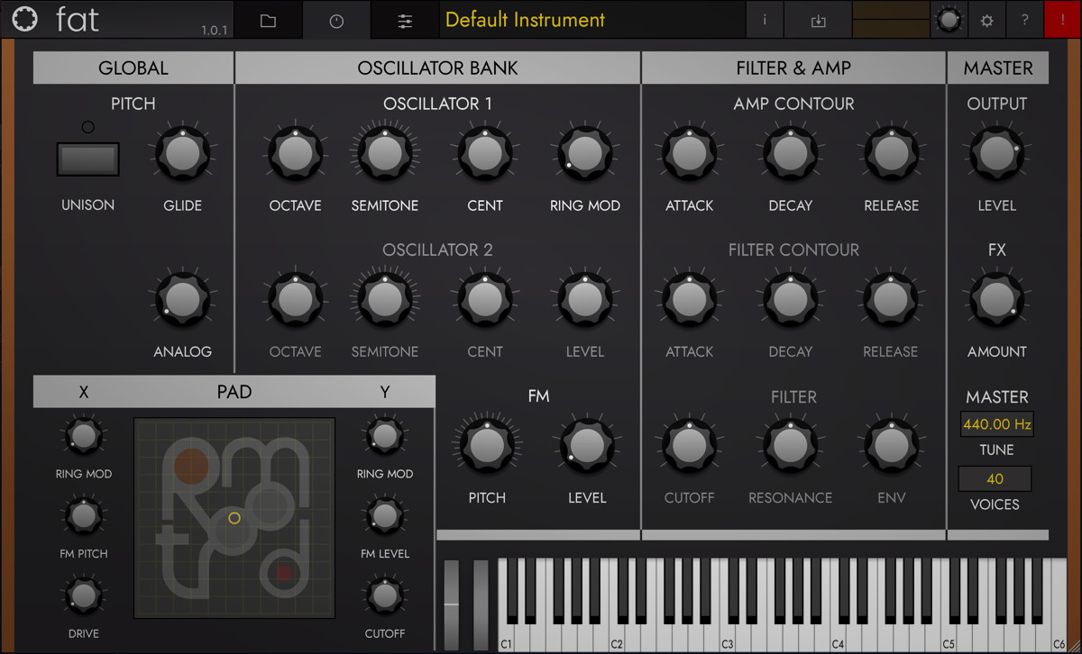This screenshot has width=1082, height=654.
Task: Click the info icon next to the preset name
Action: click(x=765, y=19)
